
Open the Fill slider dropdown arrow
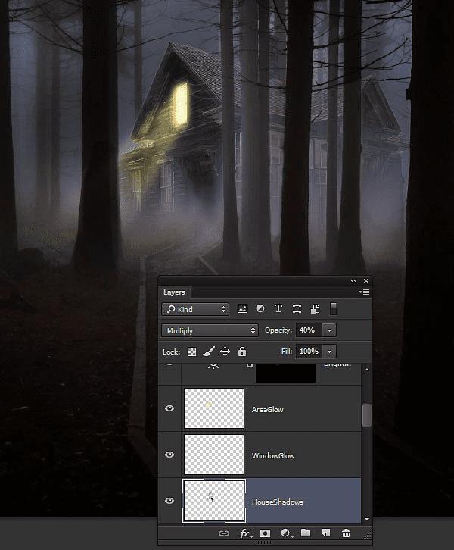coord(329,352)
